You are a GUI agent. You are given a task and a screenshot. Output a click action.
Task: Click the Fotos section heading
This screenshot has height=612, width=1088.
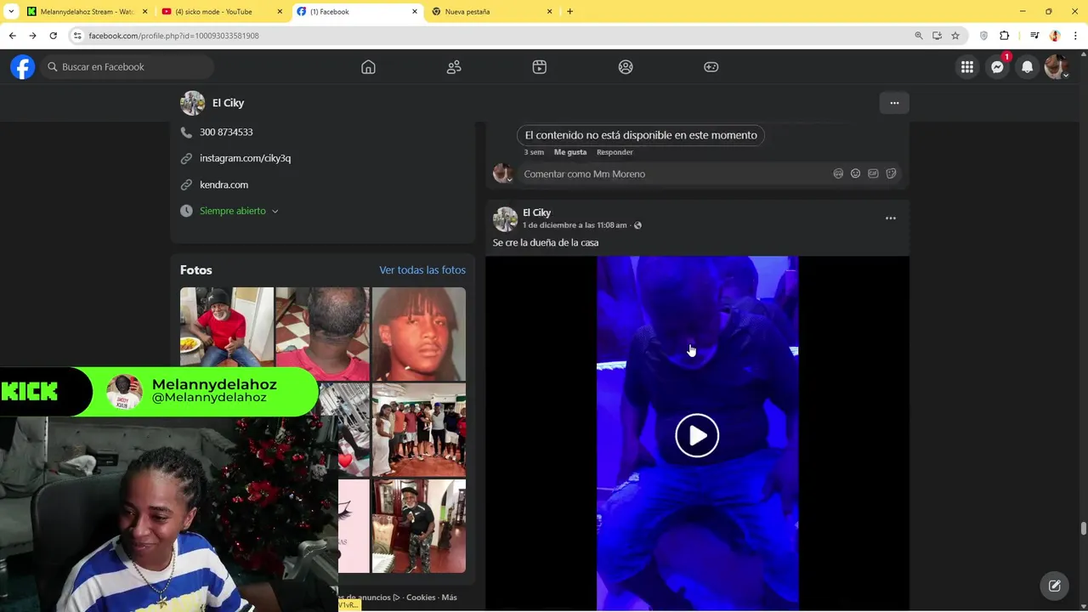(196, 270)
